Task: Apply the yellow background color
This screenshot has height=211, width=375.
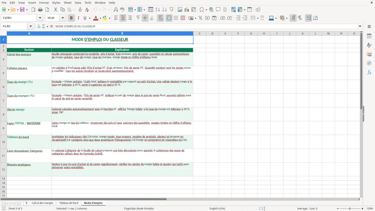Action: 105,18
